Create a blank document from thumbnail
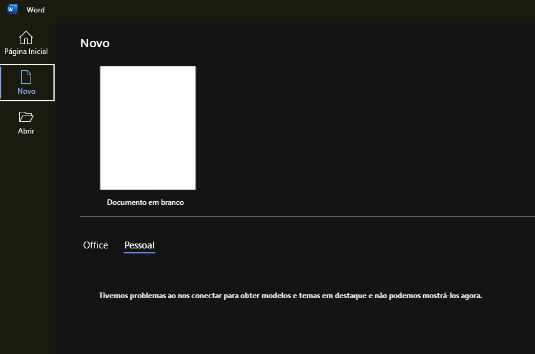Image resolution: width=535 pixels, height=354 pixels. click(x=148, y=128)
